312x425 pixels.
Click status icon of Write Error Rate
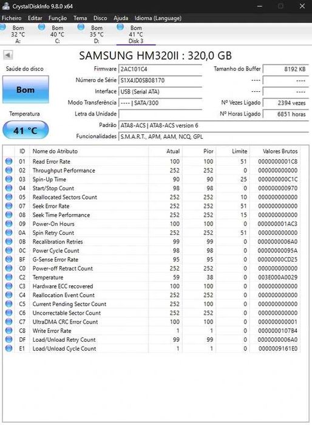8,331
